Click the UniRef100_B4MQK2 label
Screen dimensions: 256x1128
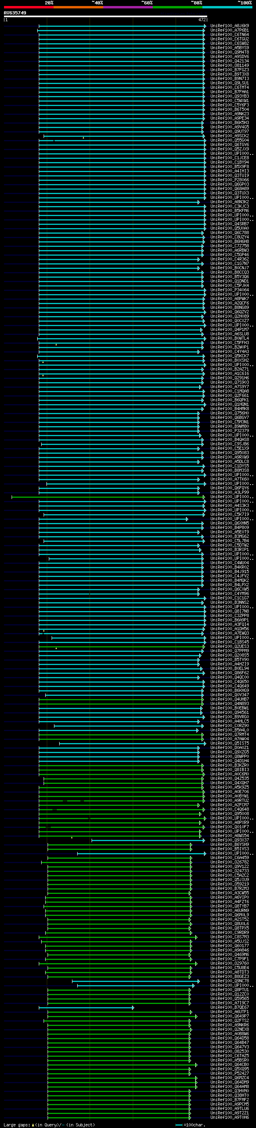(230, 581)
